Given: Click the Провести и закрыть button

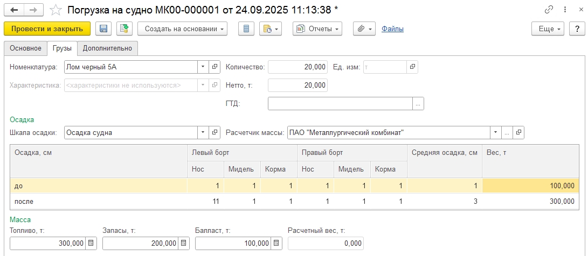Looking at the screenshot, I should coord(47,29).
